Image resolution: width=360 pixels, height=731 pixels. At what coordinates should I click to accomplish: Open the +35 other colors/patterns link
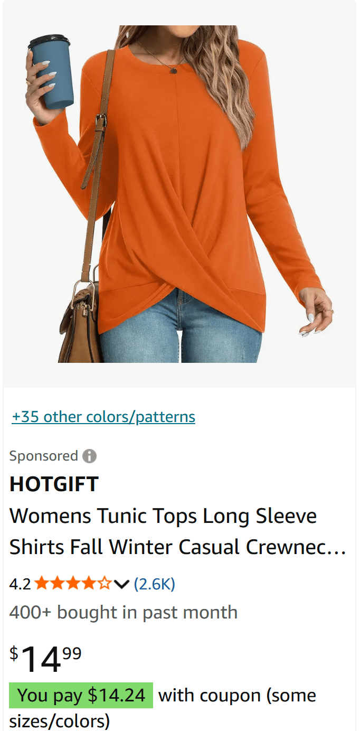[103, 417]
